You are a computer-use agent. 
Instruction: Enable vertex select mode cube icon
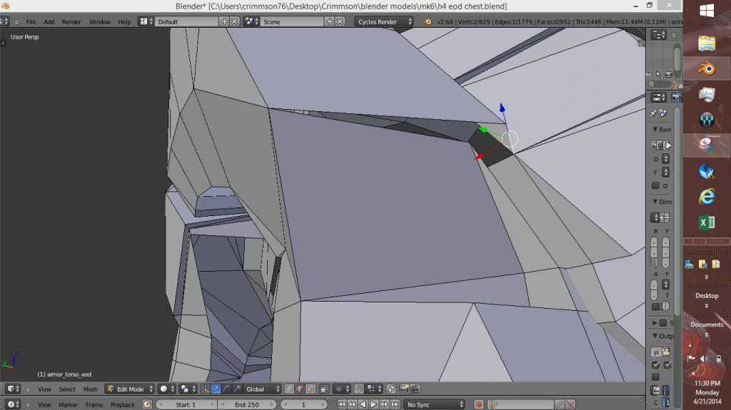(x=290, y=389)
